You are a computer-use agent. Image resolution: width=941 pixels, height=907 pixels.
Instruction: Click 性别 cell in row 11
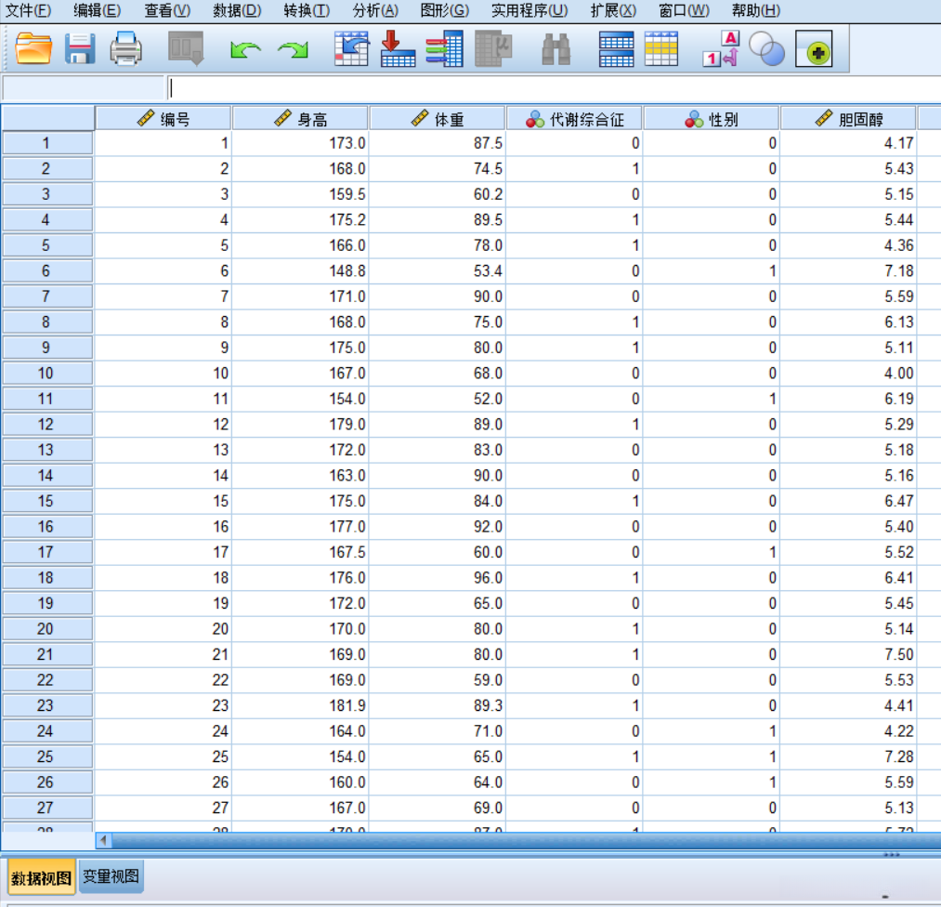click(712, 399)
